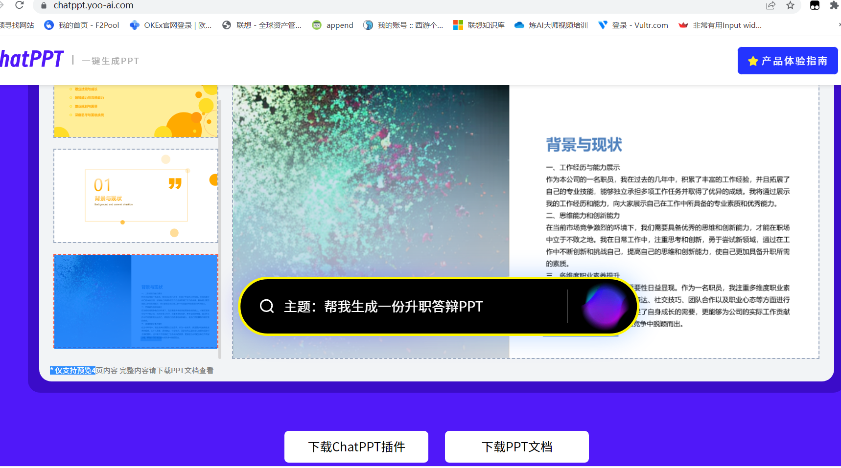This screenshot has width=841, height=468.
Task: Select the blue highlighted slide thumbnail
Action: point(136,301)
